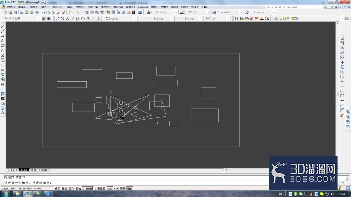Click the Match Properties brush icon
Image resolution: width=351 pixels, height=197 pixels.
[58, 13]
